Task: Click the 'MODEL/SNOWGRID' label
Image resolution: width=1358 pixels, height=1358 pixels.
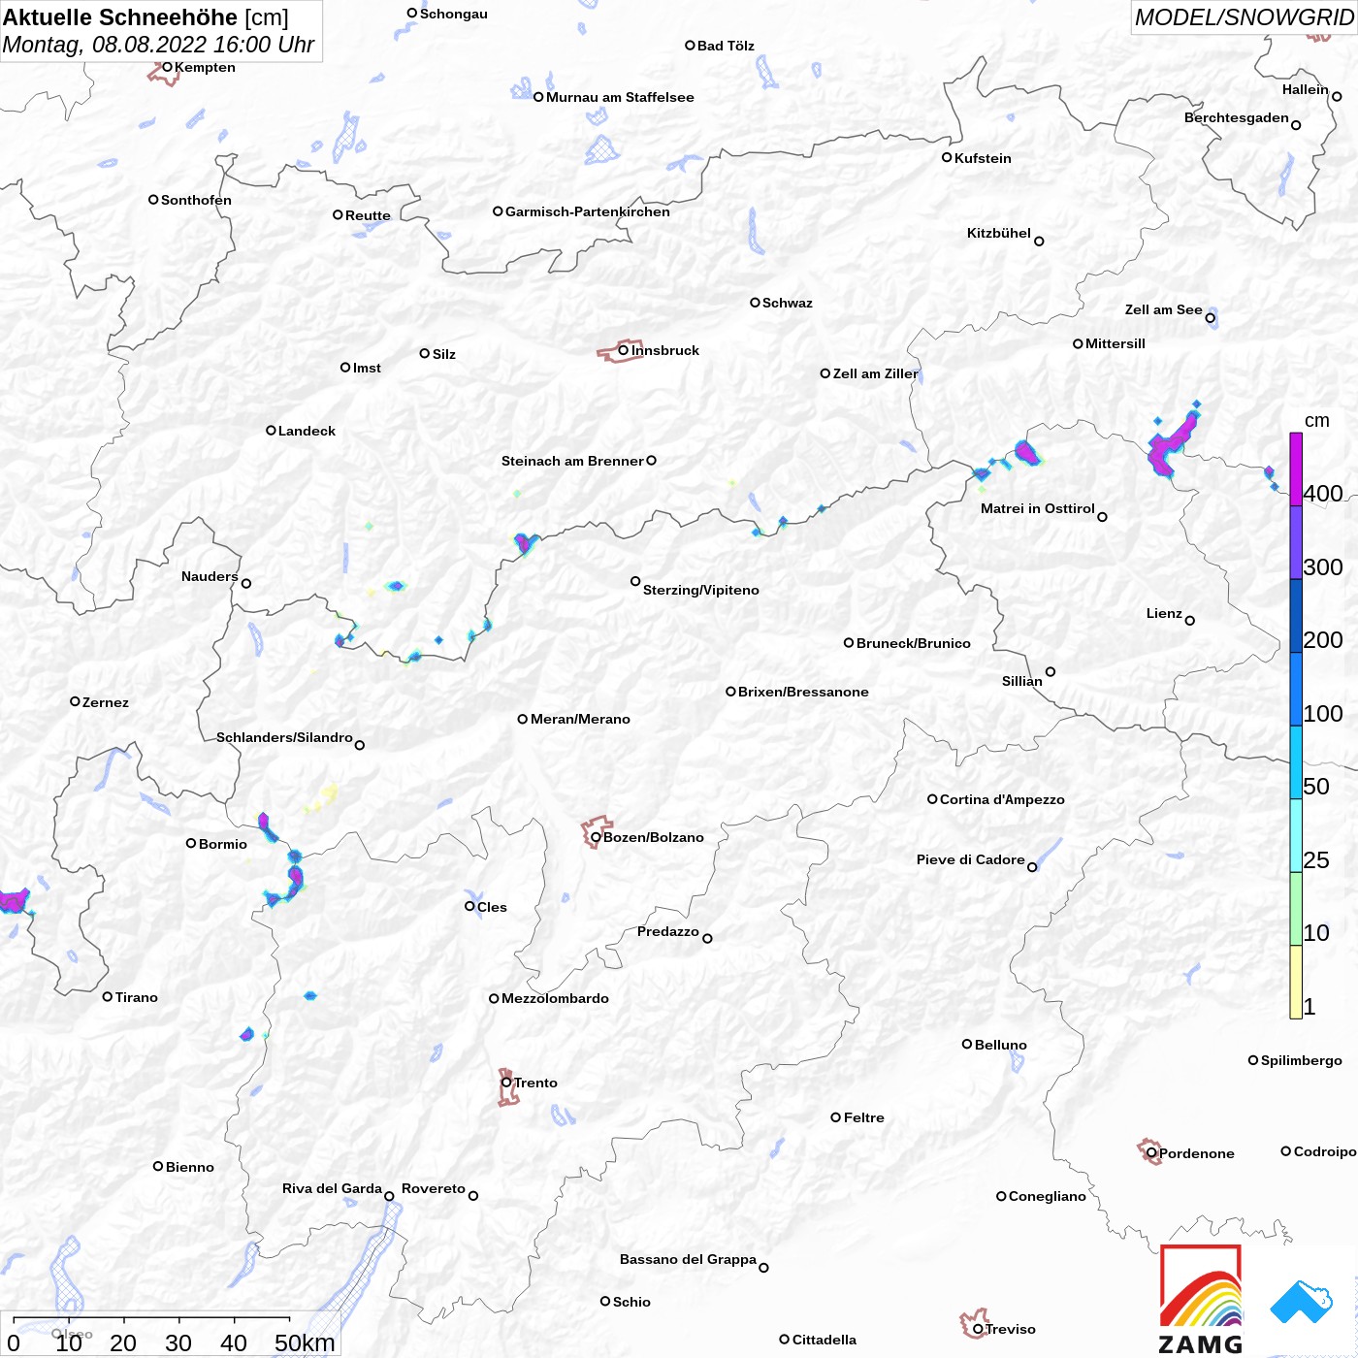Action: [1244, 17]
